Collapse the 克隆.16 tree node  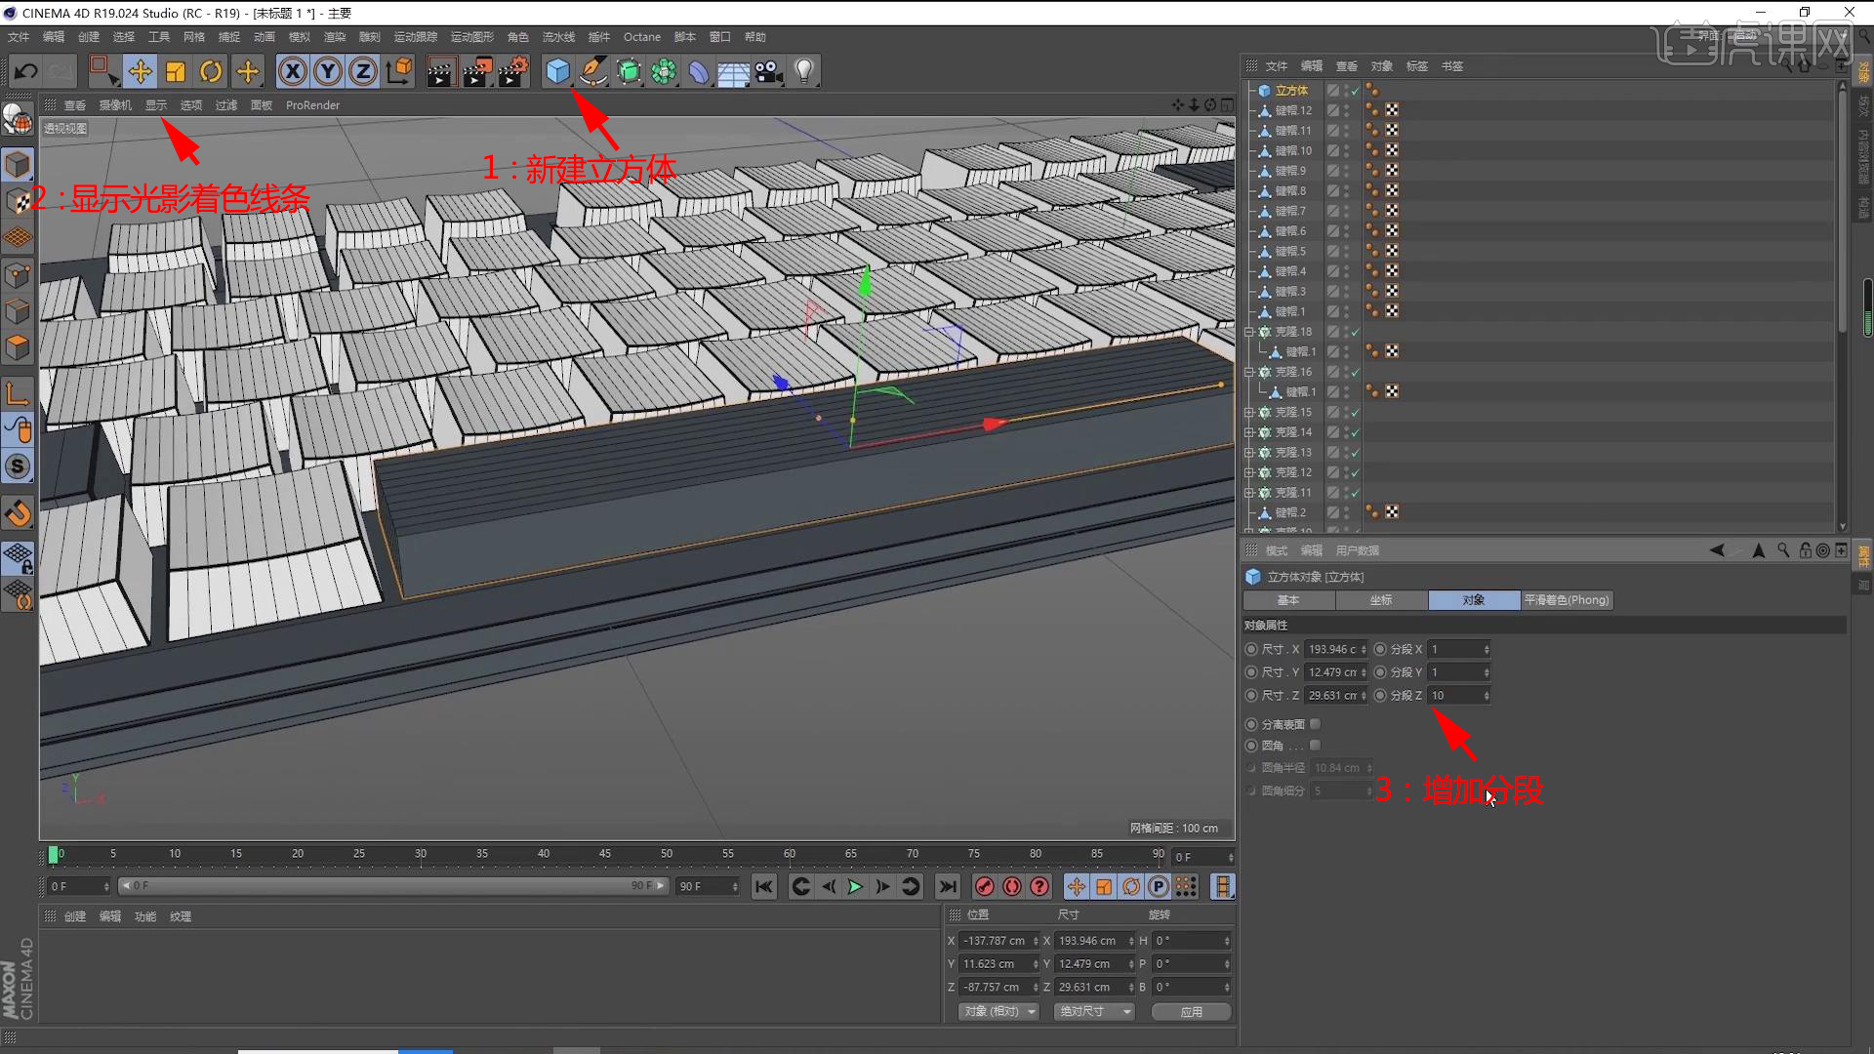[1248, 372]
